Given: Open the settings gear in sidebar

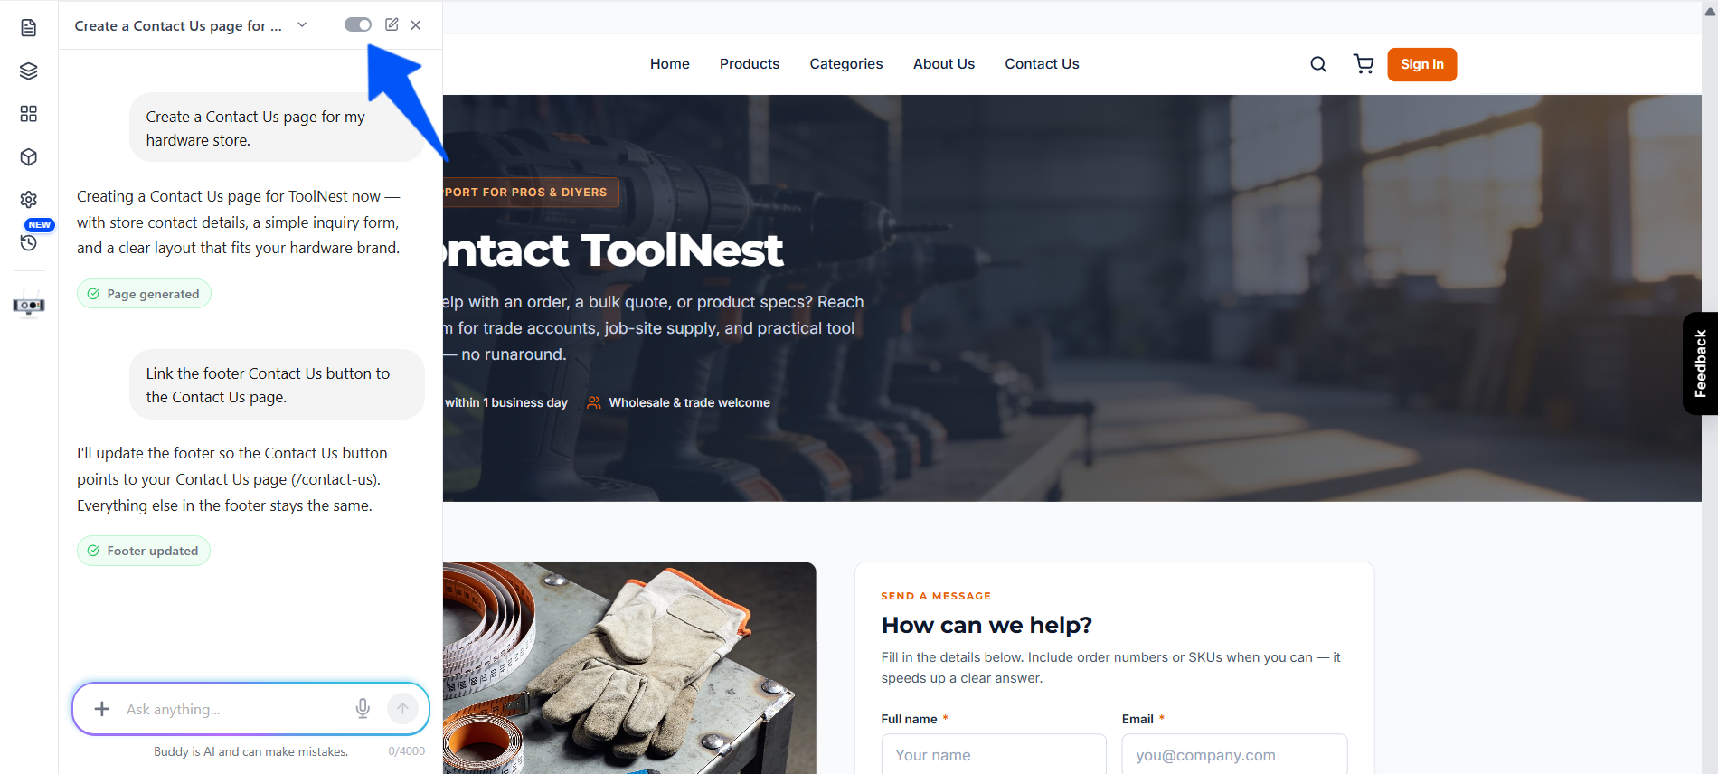Looking at the screenshot, I should (x=29, y=200).
